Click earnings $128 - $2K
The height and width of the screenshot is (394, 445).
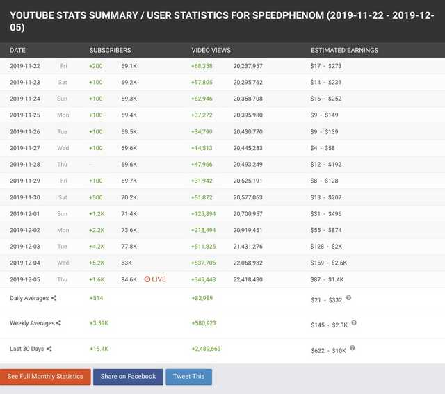pos(326,247)
